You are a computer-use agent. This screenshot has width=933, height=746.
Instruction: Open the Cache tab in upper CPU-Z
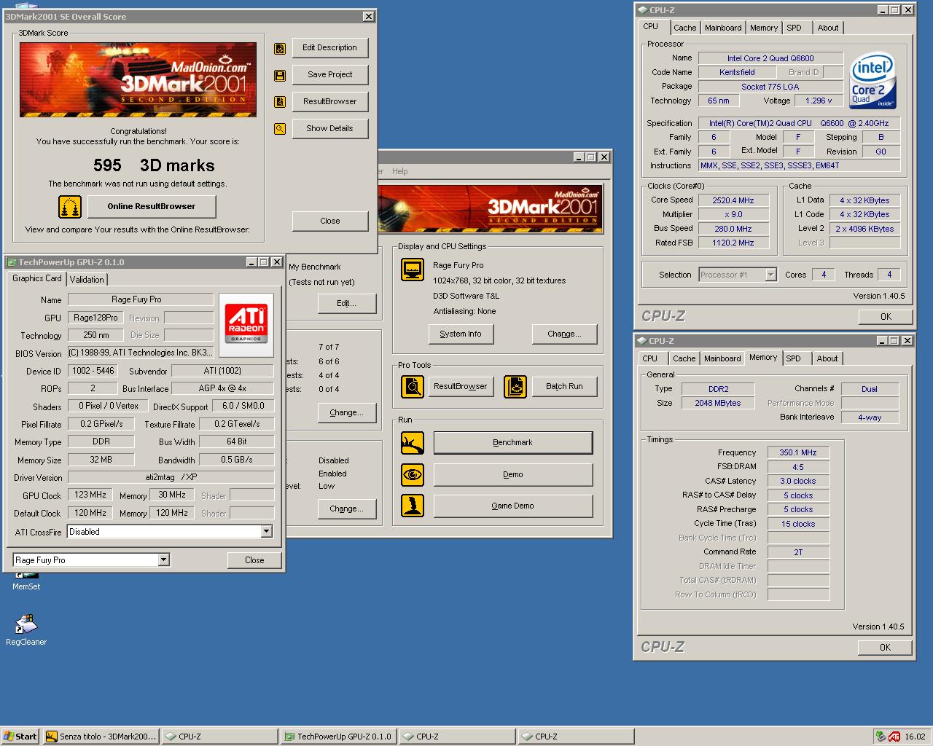pyautogui.click(x=684, y=28)
